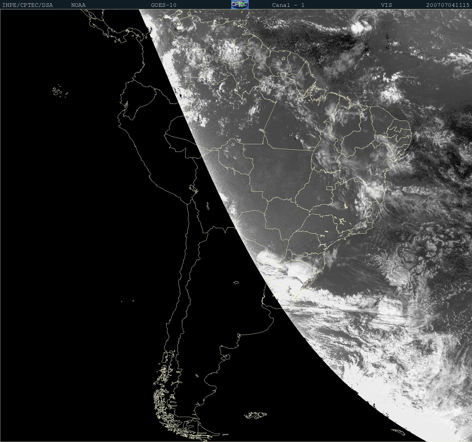Click the CPTEC logo in the header
This screenshot has height=442, width=472.
pyautogui.click(x=240, y=5)
